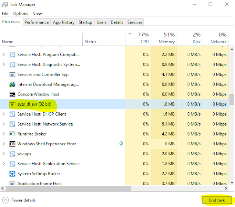The width and height of the screenshot is (235, 207).
Task: Open the File menu
Action: point(5,14)
